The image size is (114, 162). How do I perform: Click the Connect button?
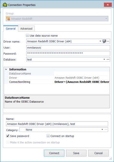pyautogui.click(x=54, y=153)
